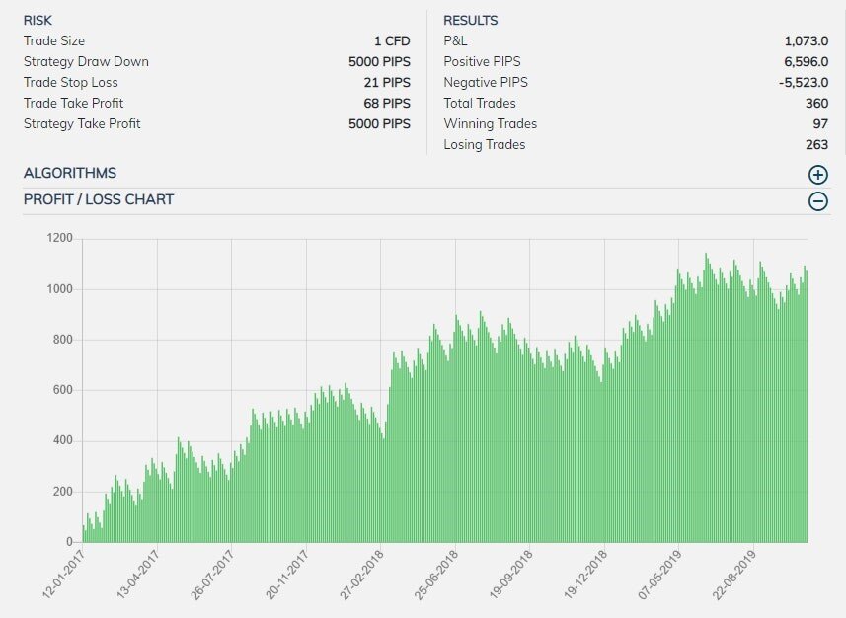This screenshot has width=846, height=618.
Task: Click the Losing Trades value 263
Action: (x=816, y=145)
